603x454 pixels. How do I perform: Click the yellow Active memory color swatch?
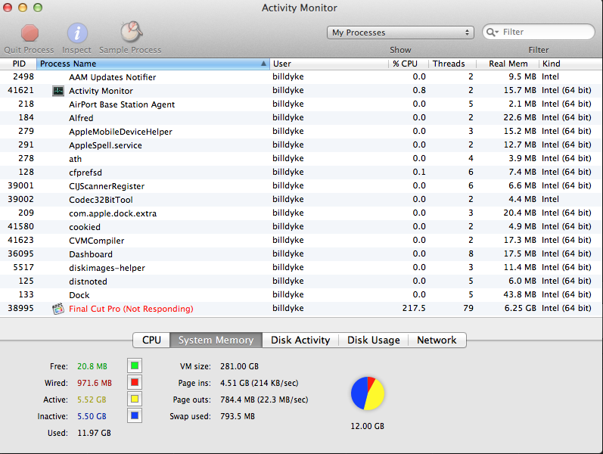(135, 399)
